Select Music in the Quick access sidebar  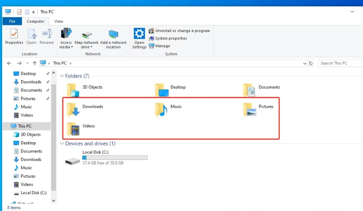26,107
